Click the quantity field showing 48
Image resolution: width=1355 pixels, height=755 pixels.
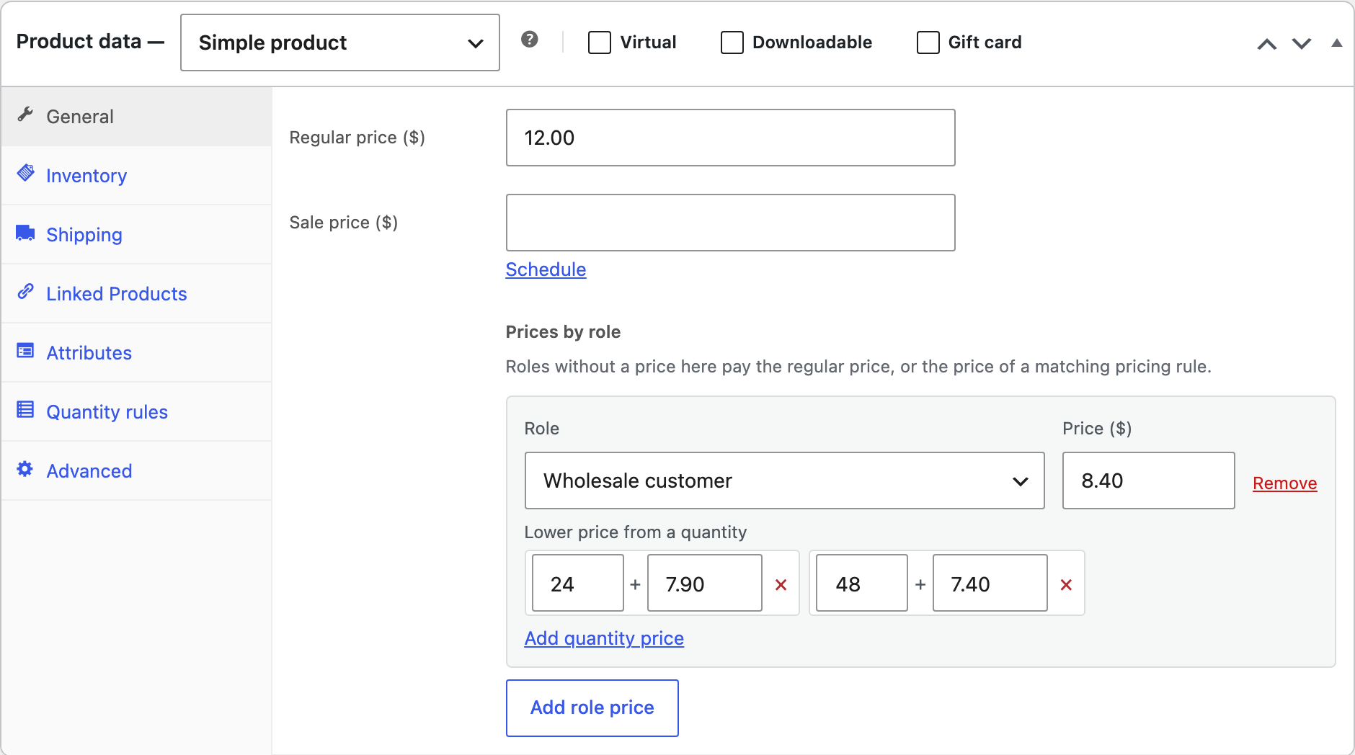coord(862,583)
